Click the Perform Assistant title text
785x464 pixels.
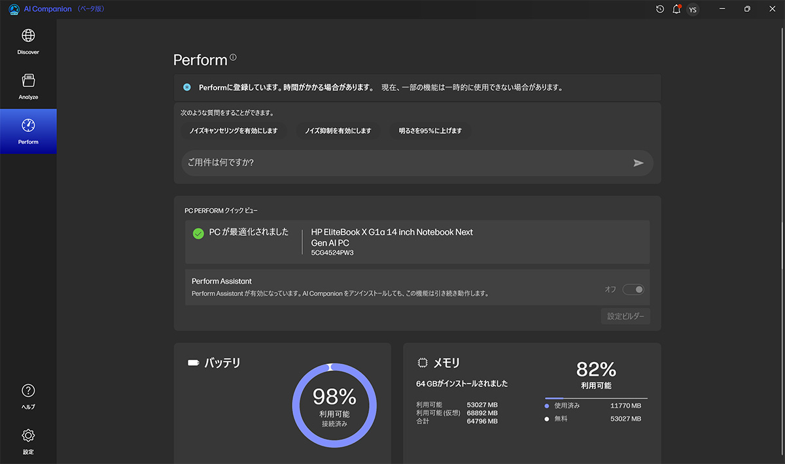(x=222, y=282)
